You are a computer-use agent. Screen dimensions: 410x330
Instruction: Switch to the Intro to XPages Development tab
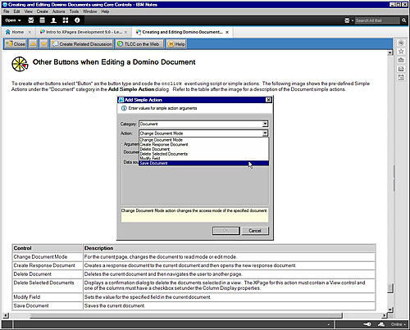84,32
